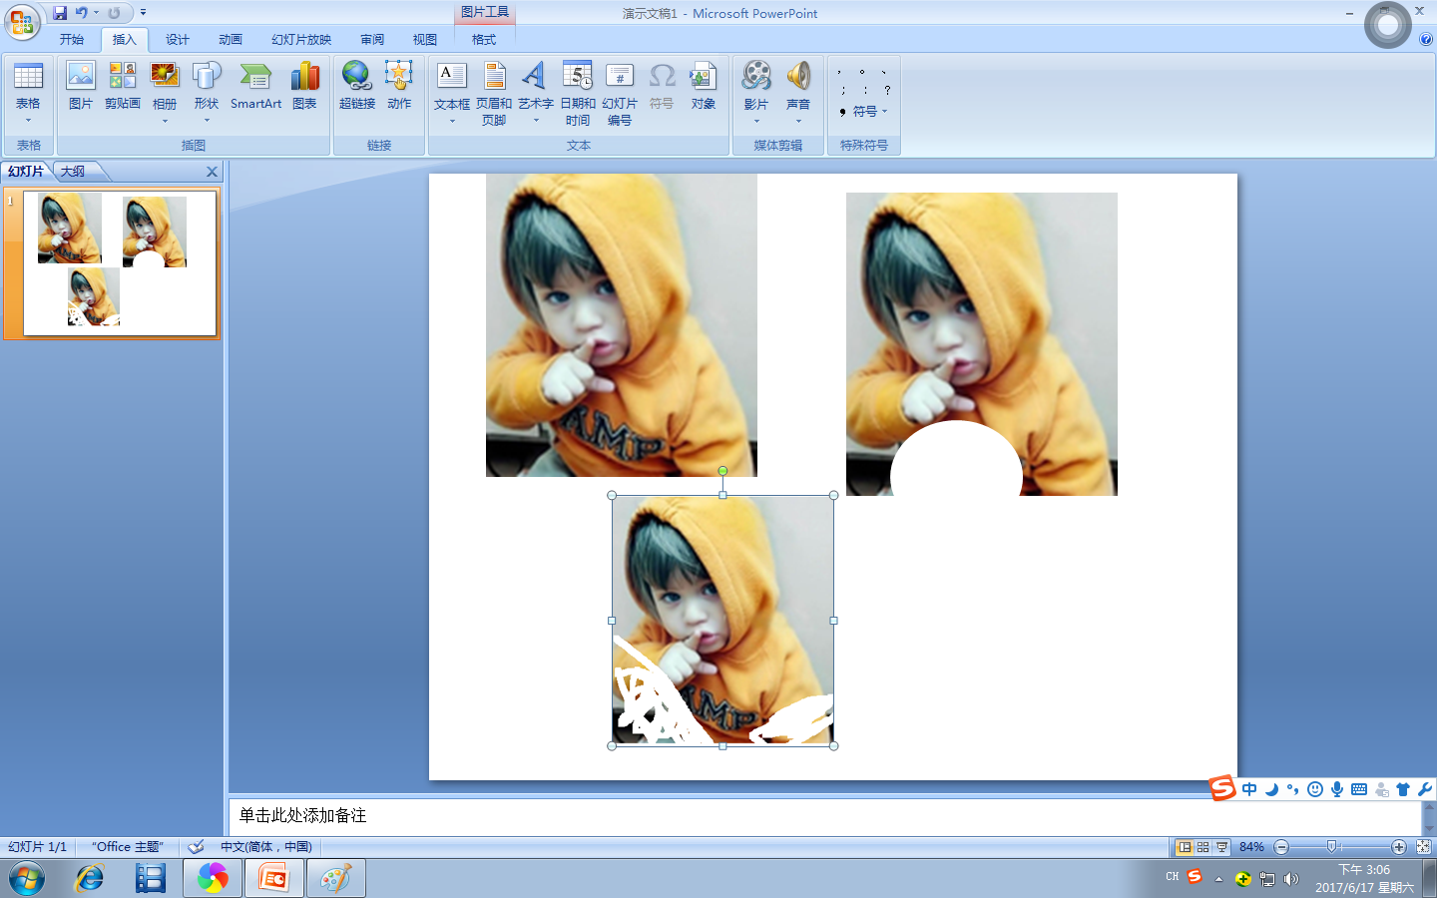Insert an embedded object
The image size is (1437, 898).
704,86
